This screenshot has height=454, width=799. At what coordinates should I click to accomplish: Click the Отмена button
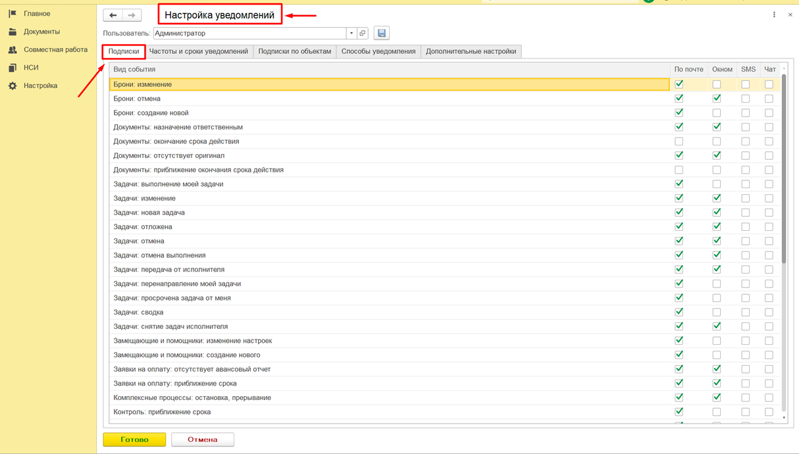click(x=203, y=440)
